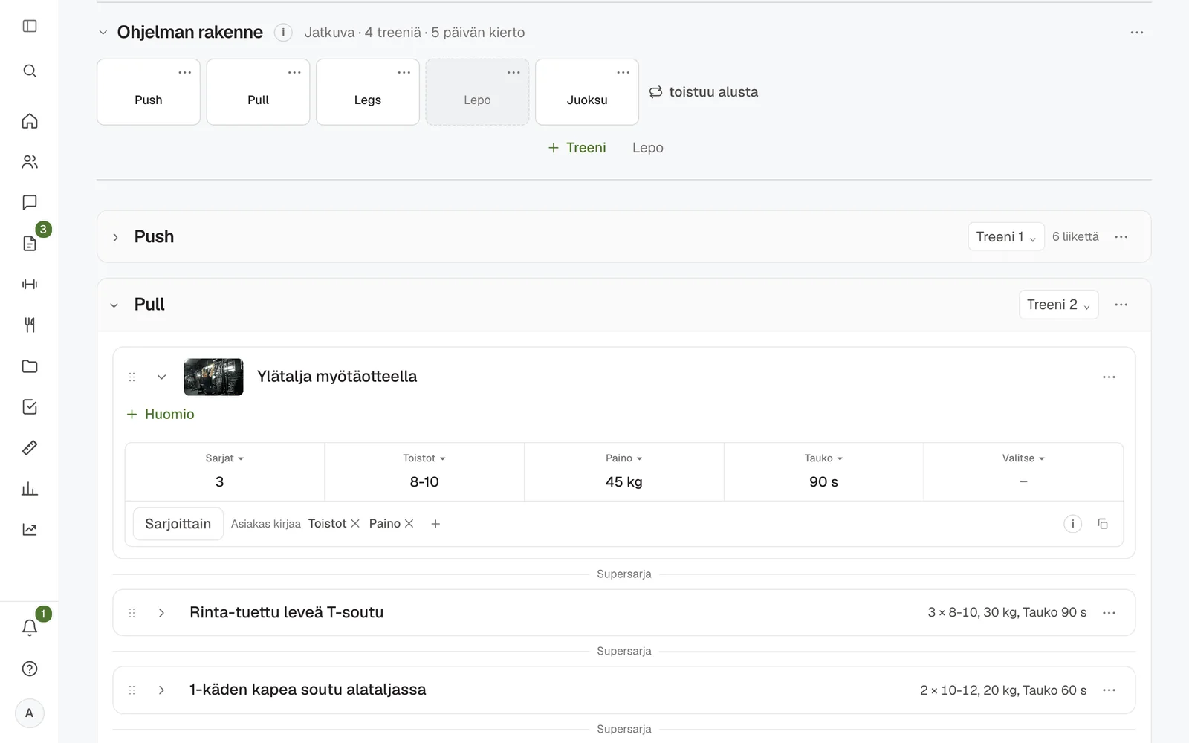Image resolution: width=1189 pixels, height=743 pixels.
Task: Click the Ylätalja exercise thumbnail
Action: (x=213, y=377)
